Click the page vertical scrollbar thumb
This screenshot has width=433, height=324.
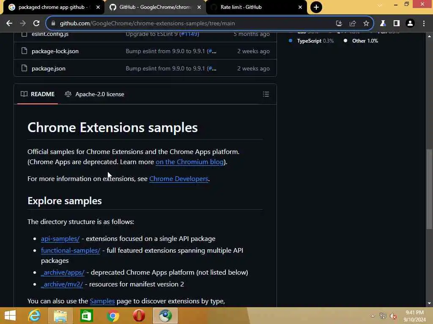tap(429, 189)
